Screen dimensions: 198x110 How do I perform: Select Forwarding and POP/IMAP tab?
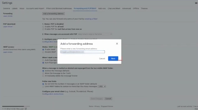point(85,9)
